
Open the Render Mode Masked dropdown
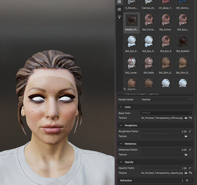166,100
